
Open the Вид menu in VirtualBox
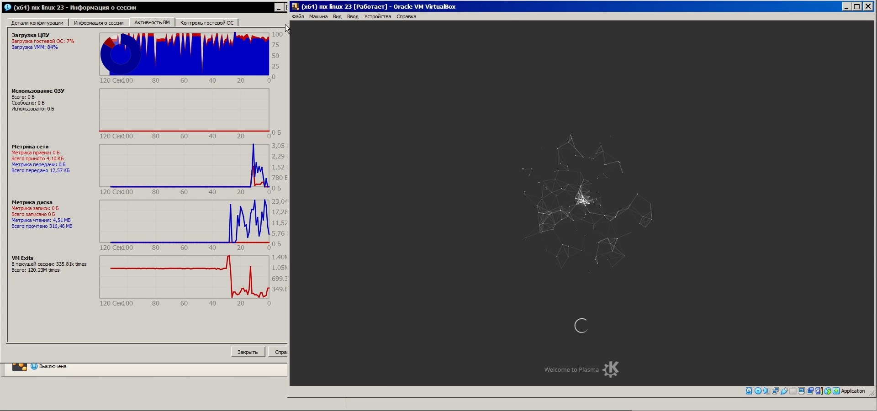point(337,16)
